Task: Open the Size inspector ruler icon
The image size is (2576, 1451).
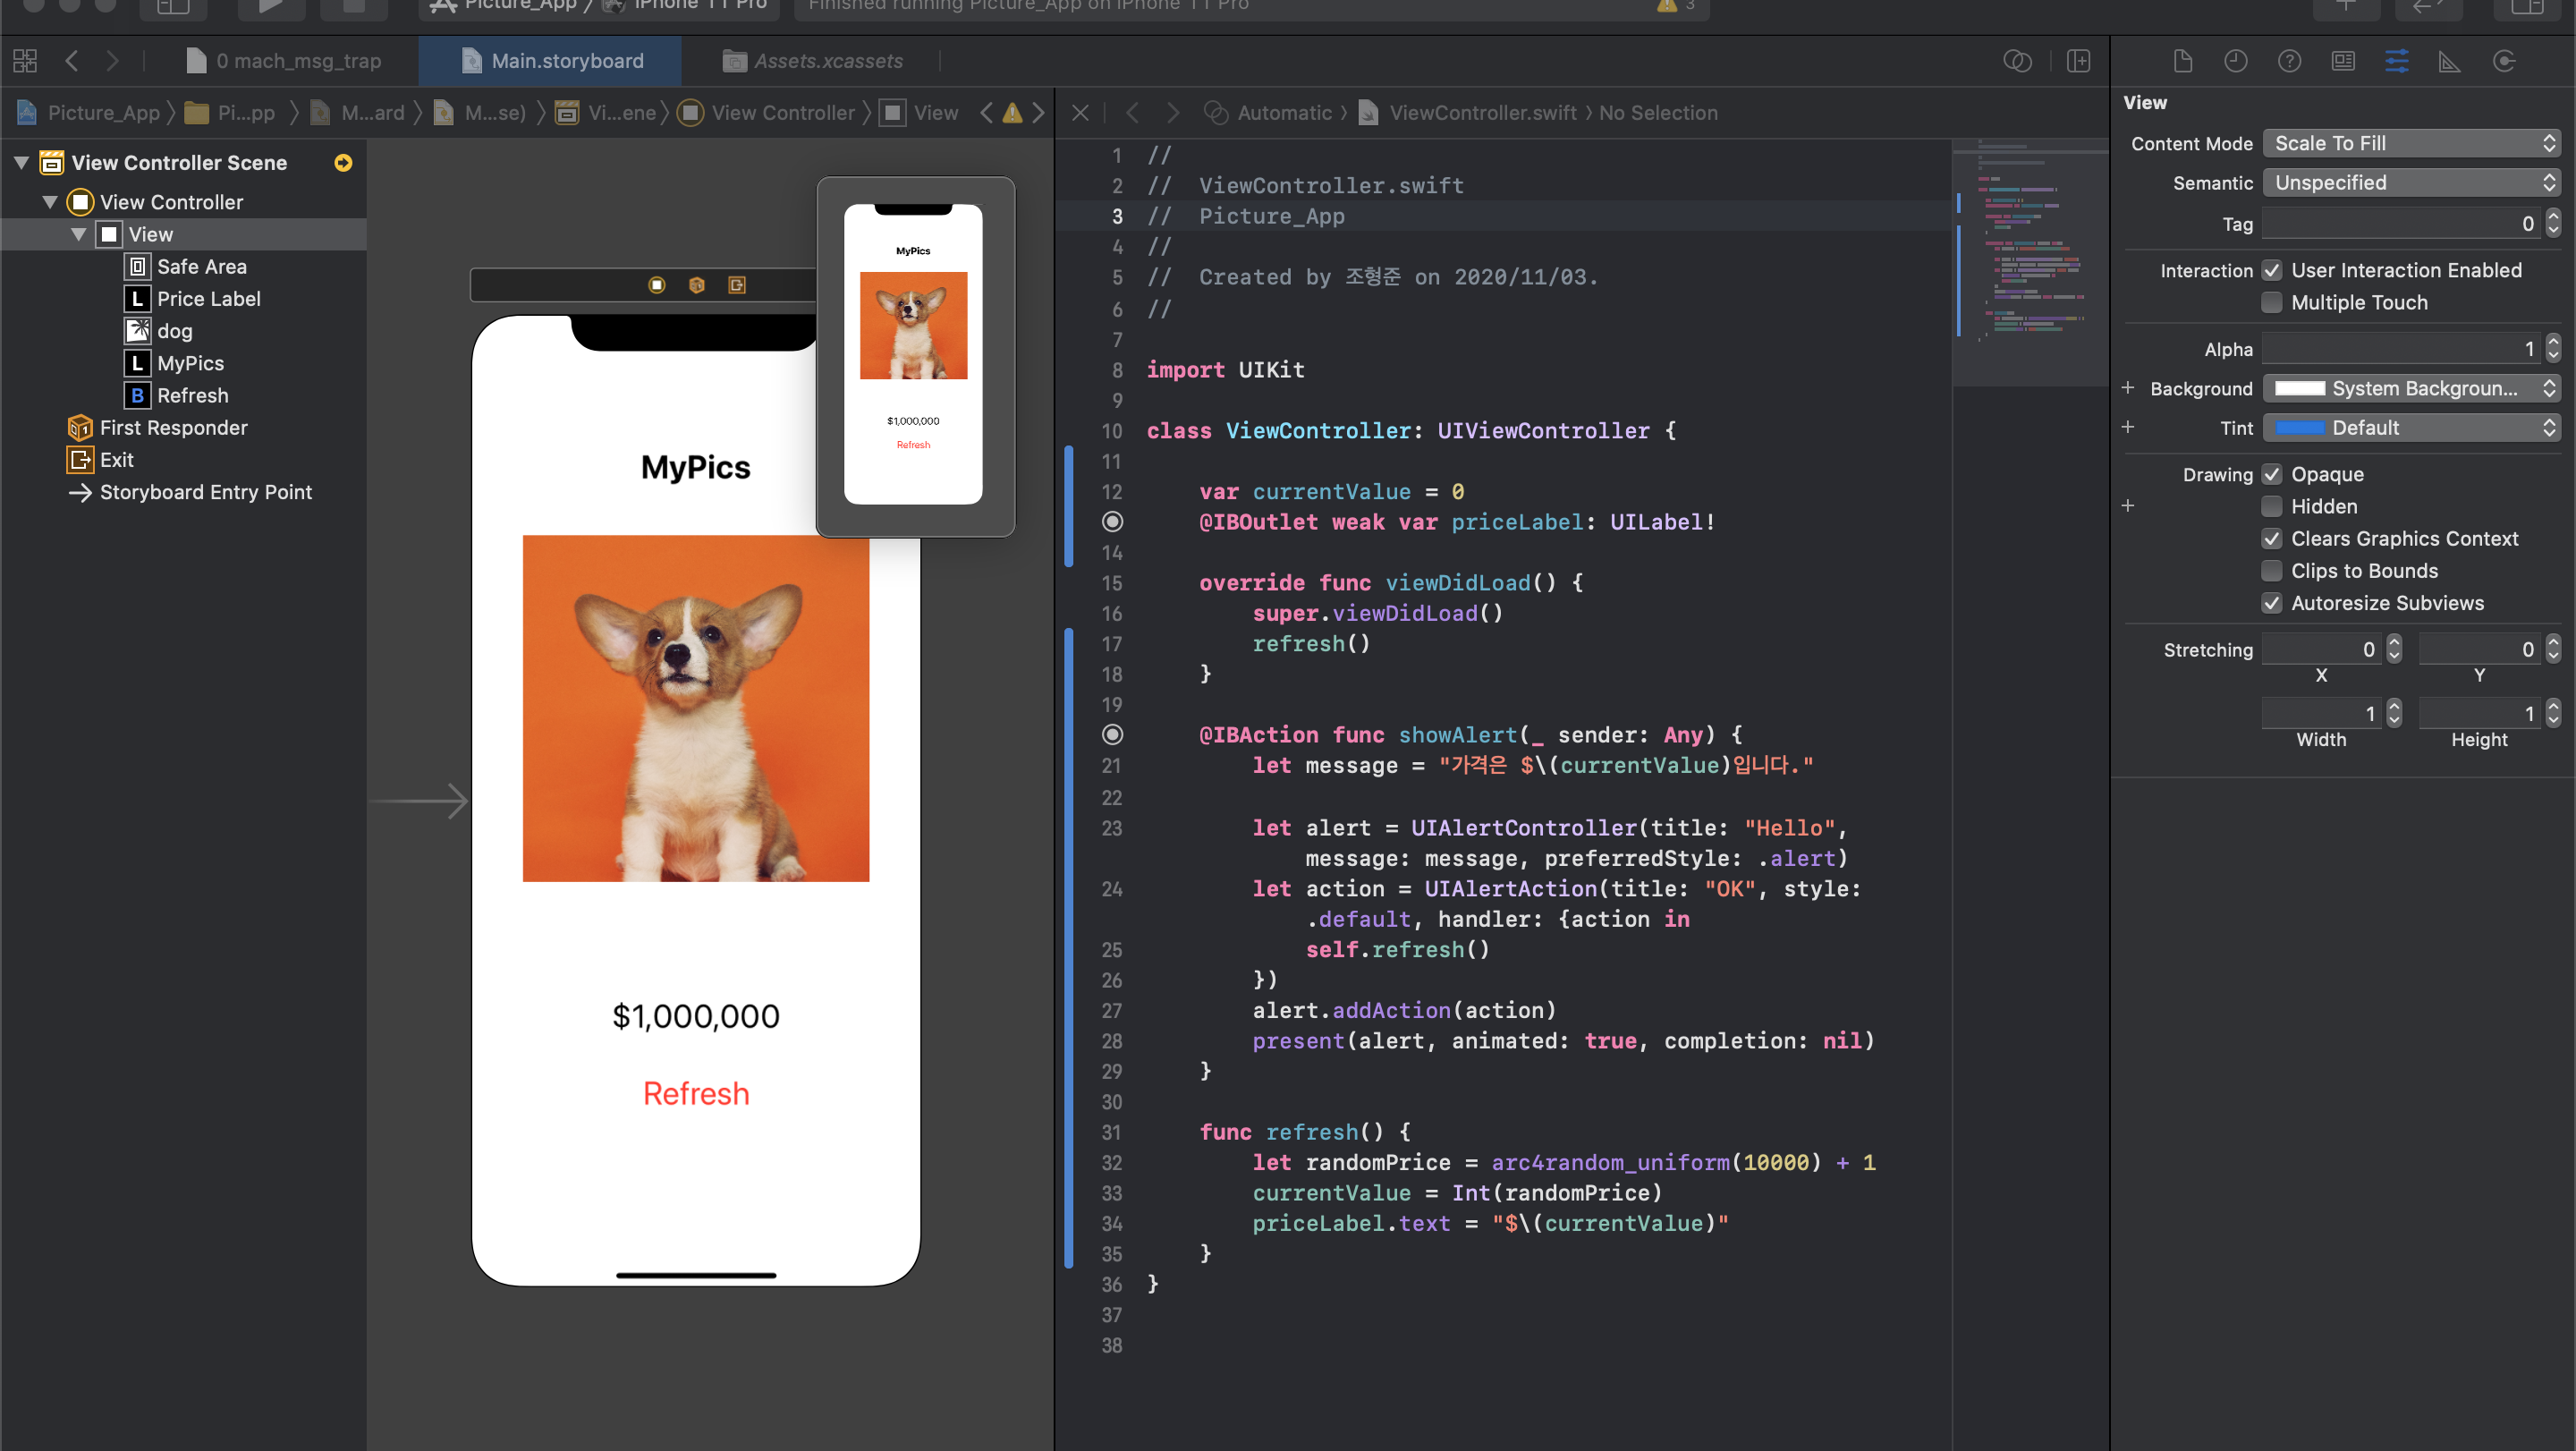Action: pyautogui.click(x=2449, y=61)
